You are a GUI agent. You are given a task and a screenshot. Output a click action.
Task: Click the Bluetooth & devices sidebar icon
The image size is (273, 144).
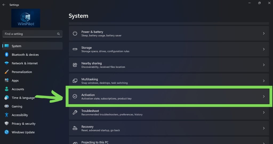[x=7, y=55]
